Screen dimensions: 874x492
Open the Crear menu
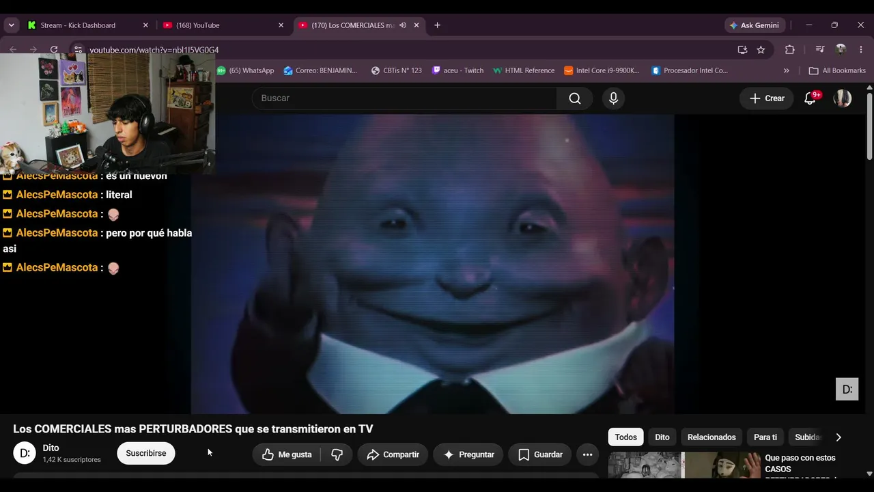(767, 98)
